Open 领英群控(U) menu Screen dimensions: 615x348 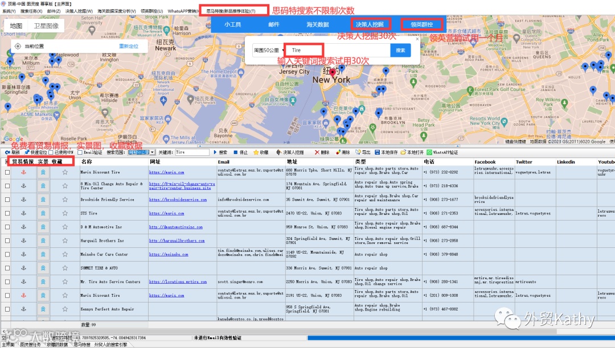click(x=151, y=11)
